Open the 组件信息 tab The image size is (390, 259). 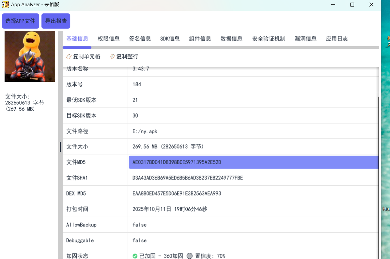(x=200, y=39)
